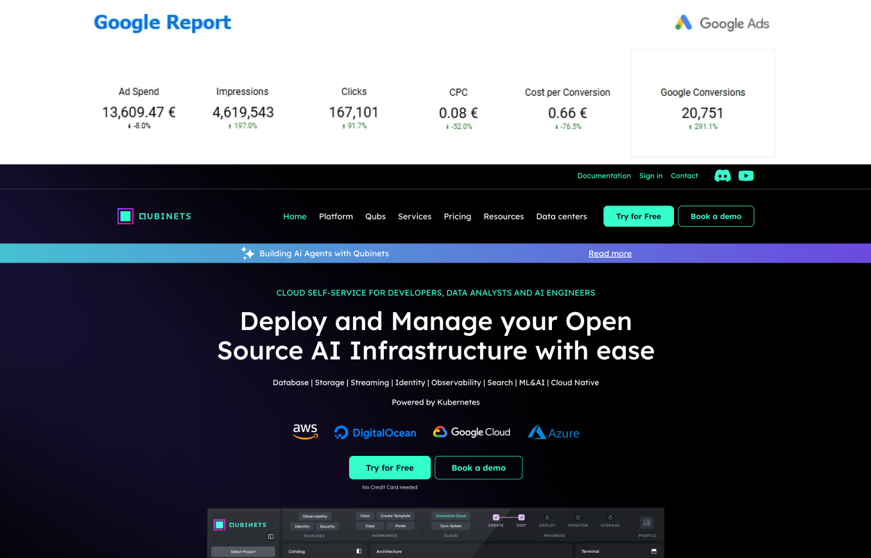Click the hero Book a demo button
The height and width of the screenshot is (558, 871).
coord(478,467)
